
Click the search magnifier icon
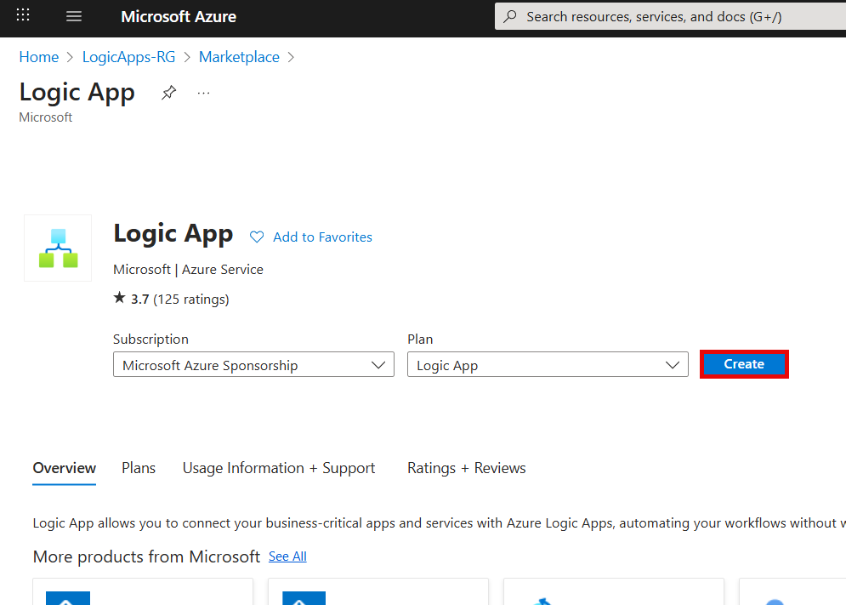(510, 16)
